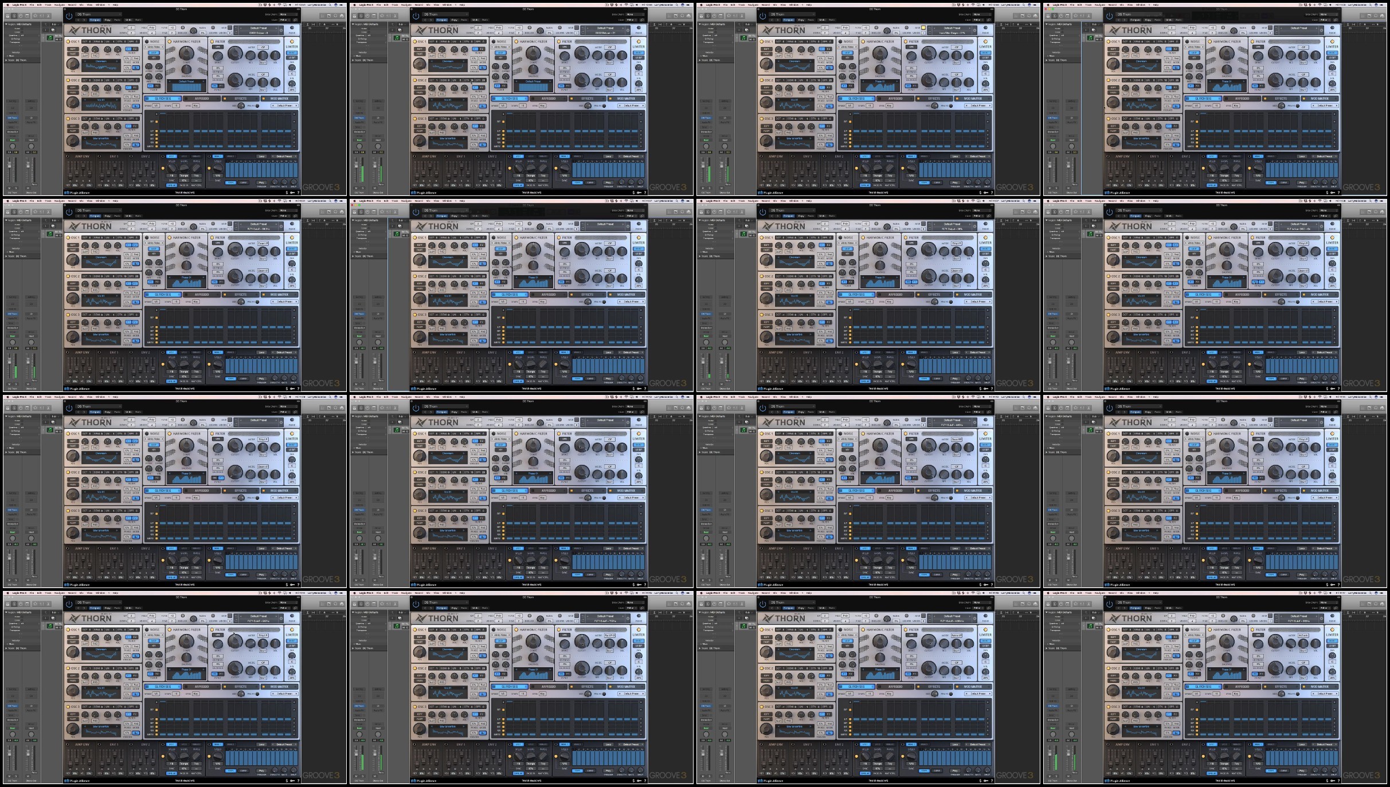
Task: In the OSC2 Octave frame, click the plugin Link icon
Action: pyautogui.click(x=295, y=20)
